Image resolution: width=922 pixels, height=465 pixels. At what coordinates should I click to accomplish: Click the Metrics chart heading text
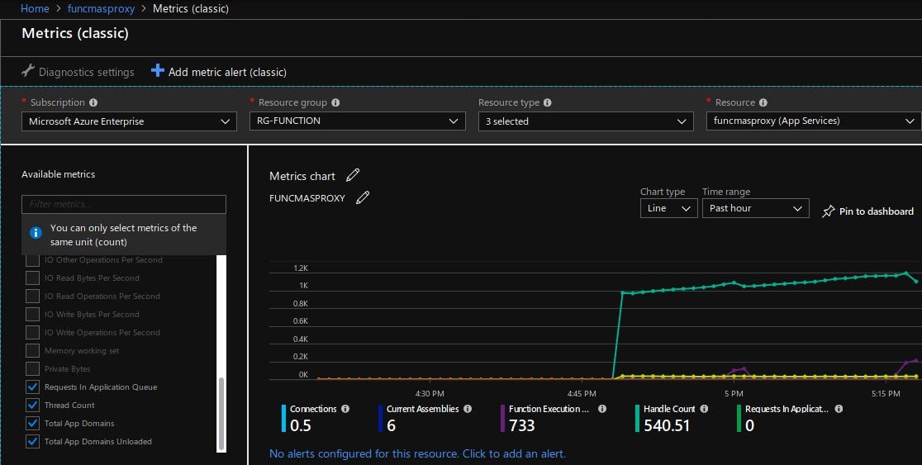pyautogui.click(x=302, y=177)
